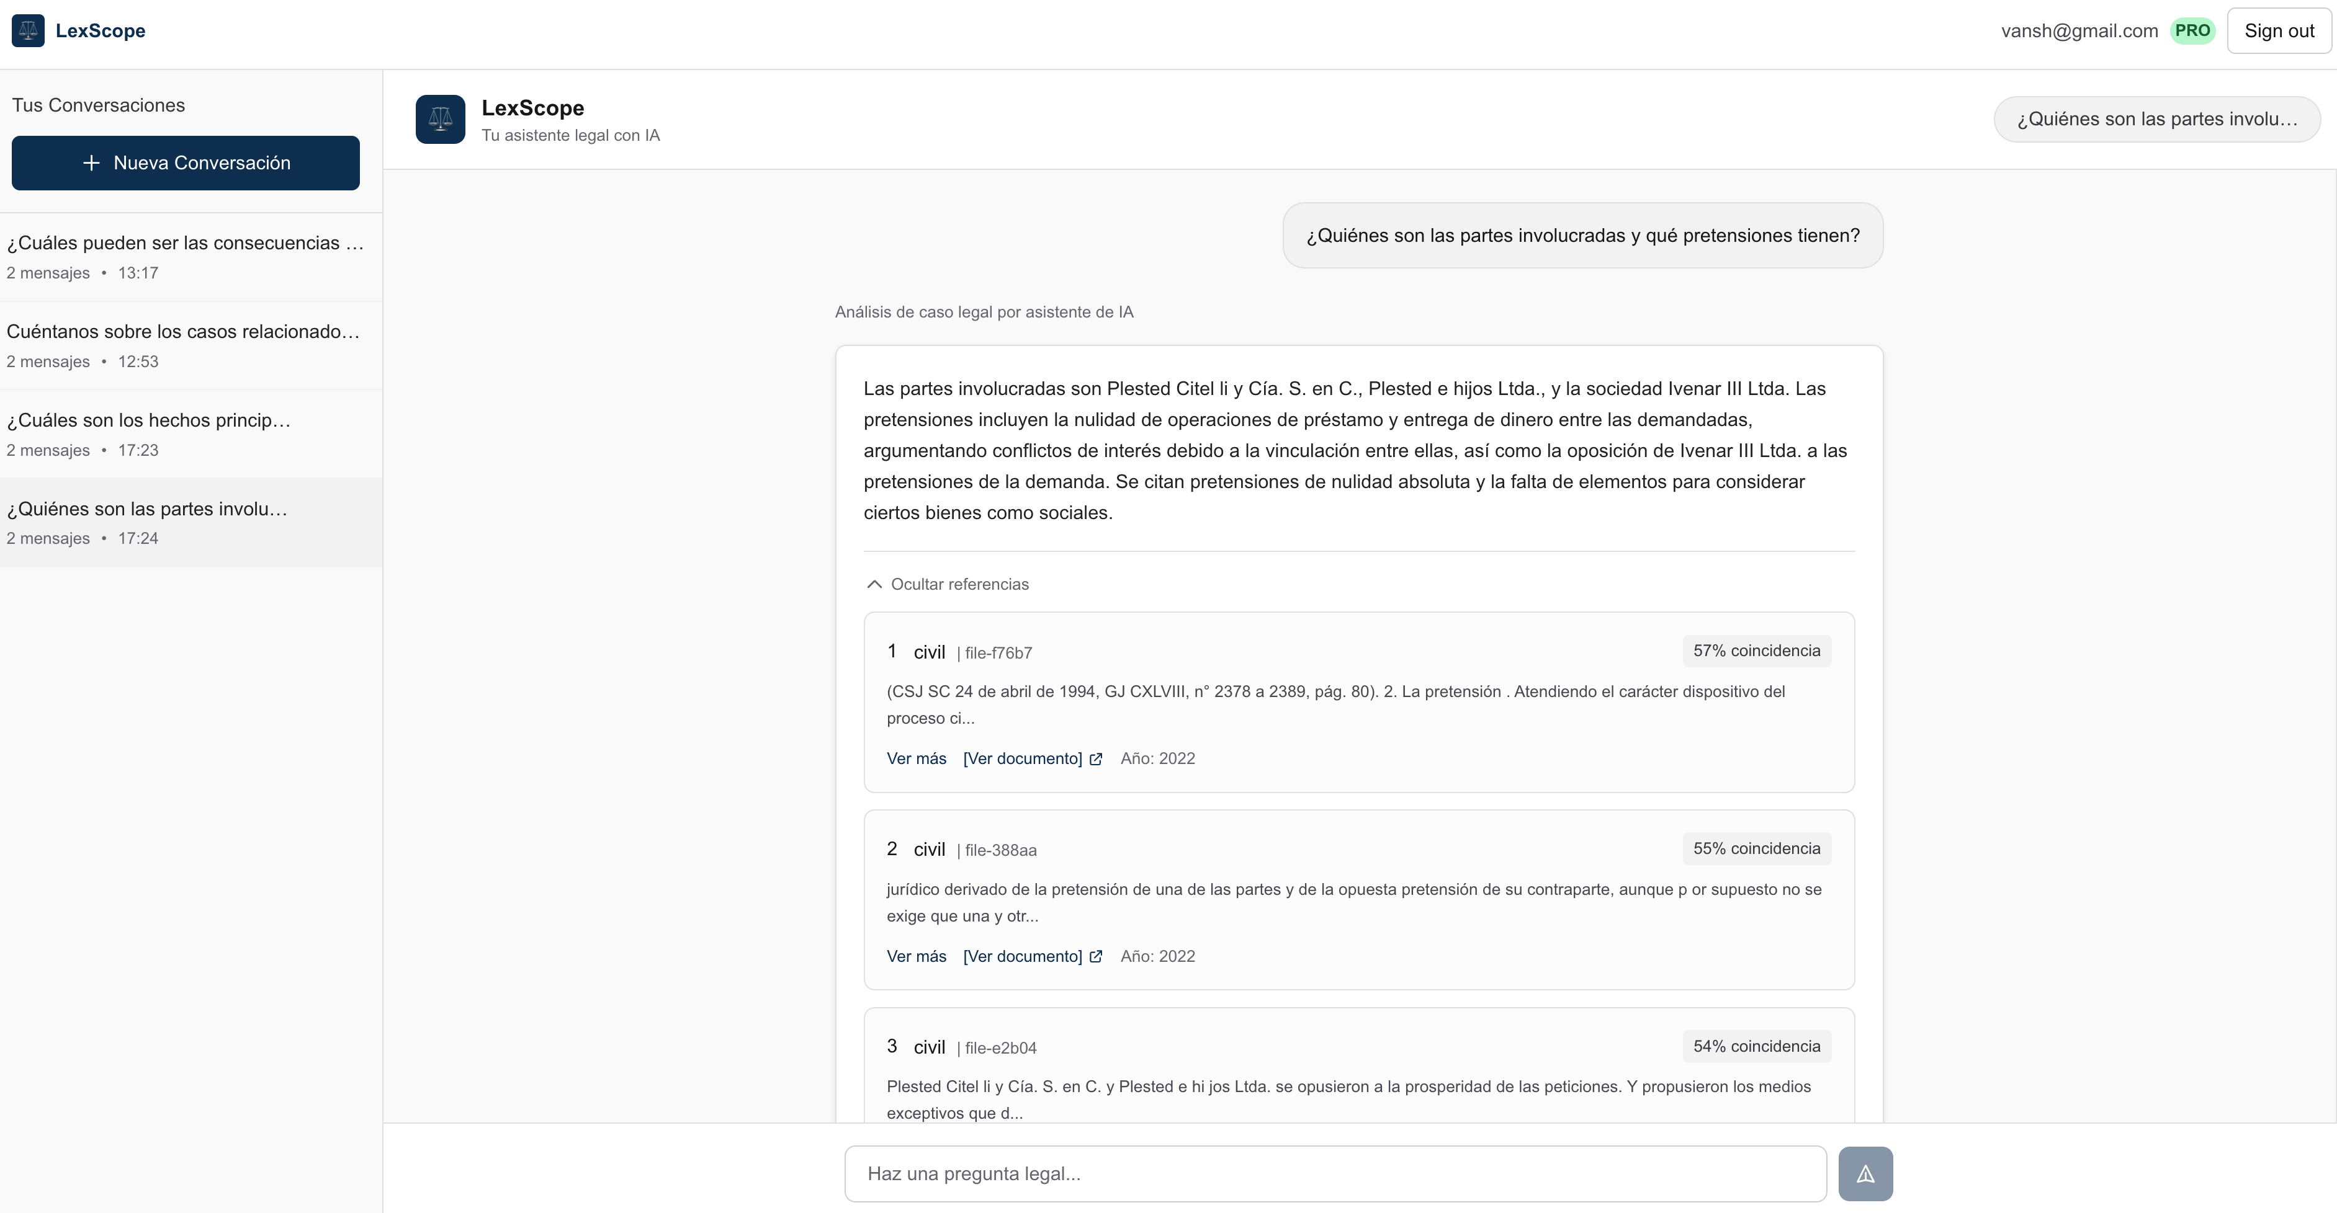Viewport: 2337px width, 1213px height.
Task: Click the LexScope scales logo in top bar
Action: pos(28,31)
